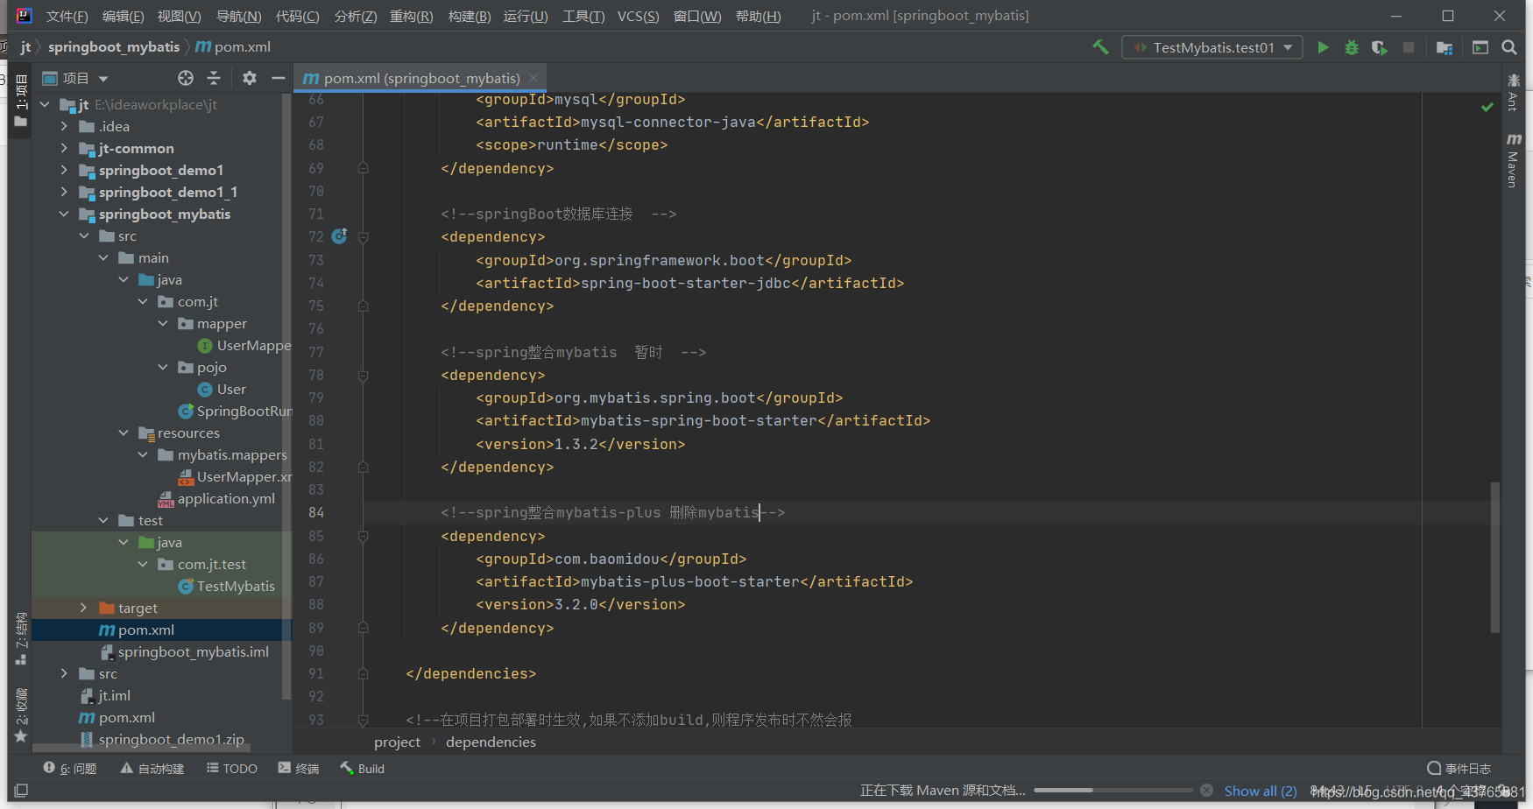Click the editor vertical scrollbar thumb
1533x809 pixels.
click(1494, 557)
